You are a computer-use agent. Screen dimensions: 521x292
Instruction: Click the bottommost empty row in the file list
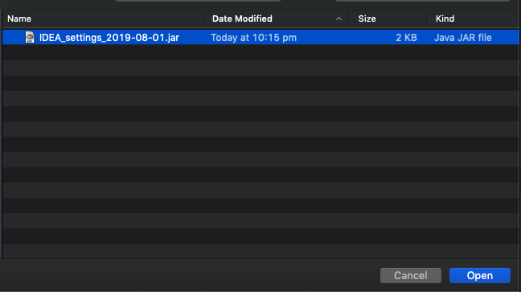(x=260, y=251)
